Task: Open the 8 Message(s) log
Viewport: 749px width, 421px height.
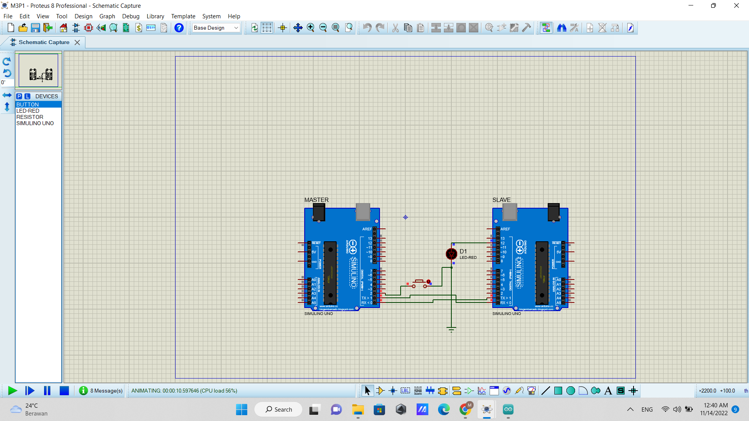Action: [101, 391]
